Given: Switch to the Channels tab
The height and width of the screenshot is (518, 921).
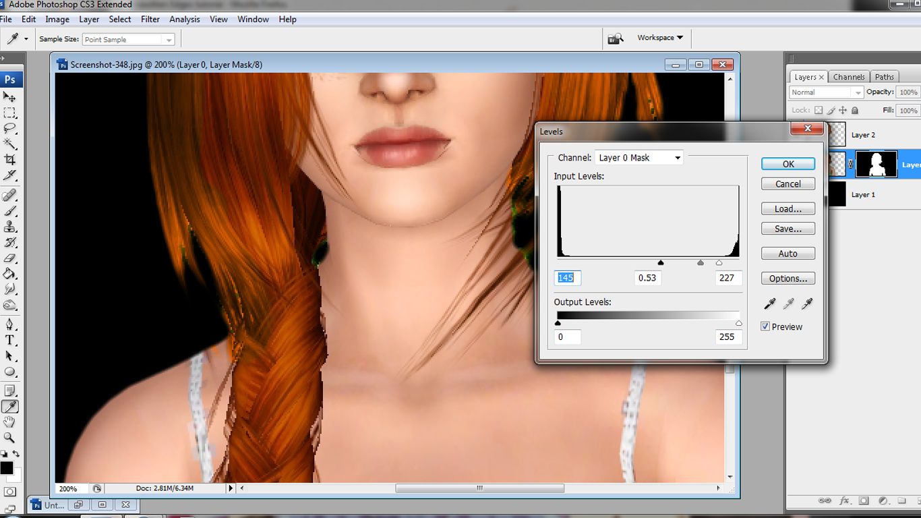Looking at the screenshot, I should click(848, 77).
